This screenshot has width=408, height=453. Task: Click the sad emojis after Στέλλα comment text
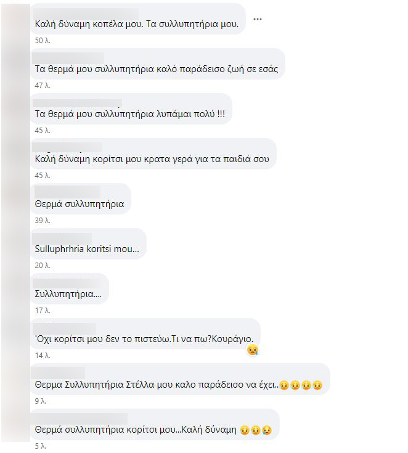pyautogui.click(x=301, y=385)
